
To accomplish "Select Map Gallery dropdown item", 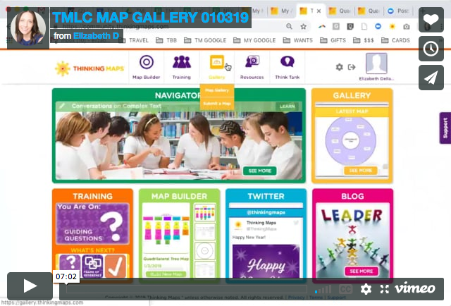I will click(x=217, y=90).
